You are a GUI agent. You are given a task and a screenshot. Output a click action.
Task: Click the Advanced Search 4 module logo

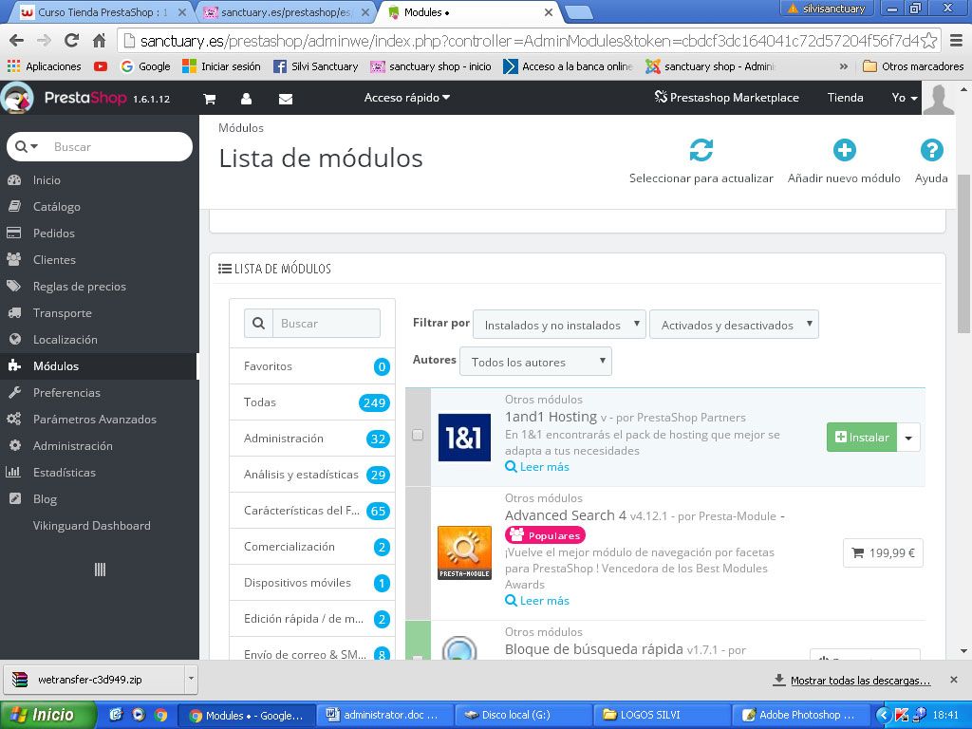click(464, 553)
